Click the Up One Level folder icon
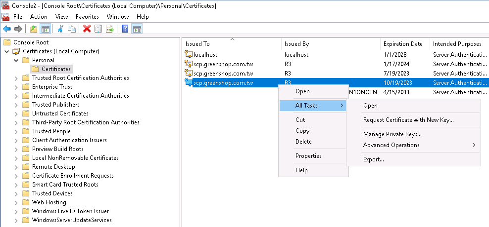Image resolution: width=489 pixels, height=227 pixels. [33, 29]
